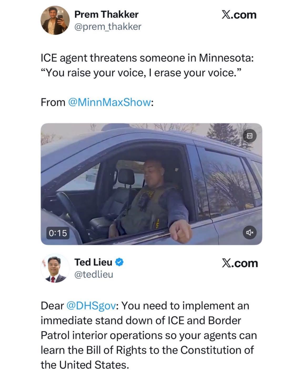Click the 0:15 video duration badge
303x376 pixels.
coord(58,233)
